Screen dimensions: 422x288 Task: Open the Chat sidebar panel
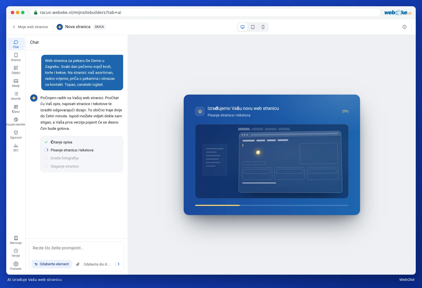16,44
